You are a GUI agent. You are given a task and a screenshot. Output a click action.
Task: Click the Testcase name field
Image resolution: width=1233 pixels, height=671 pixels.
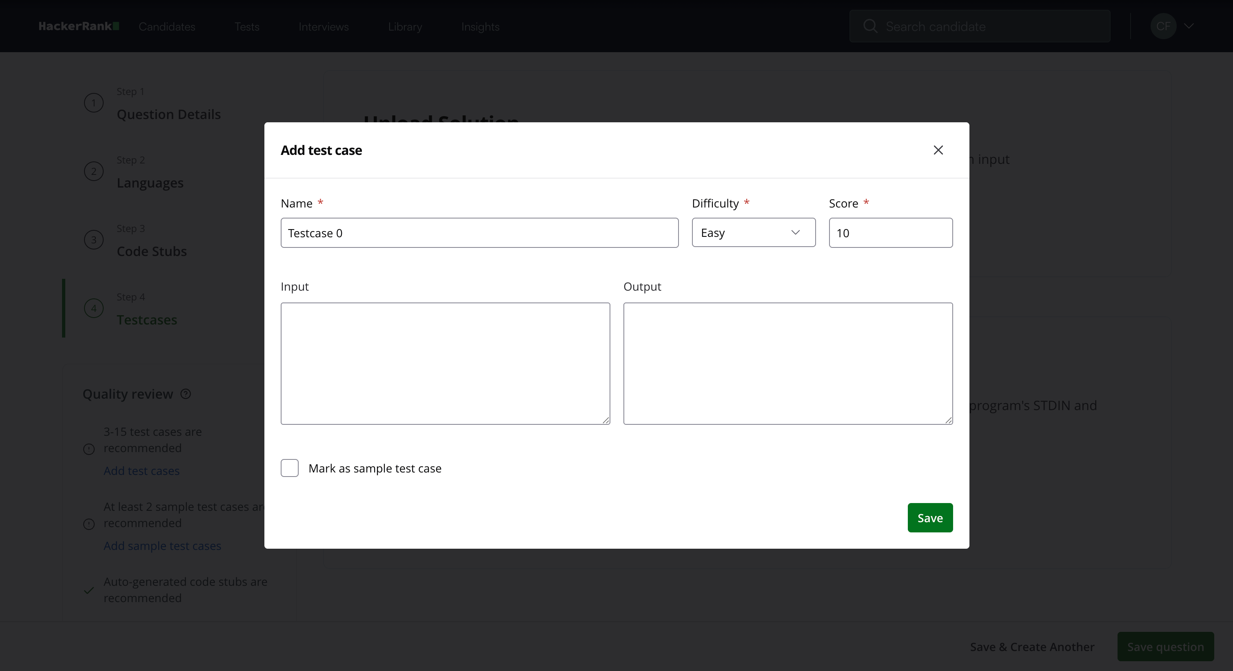click(479, 233)
